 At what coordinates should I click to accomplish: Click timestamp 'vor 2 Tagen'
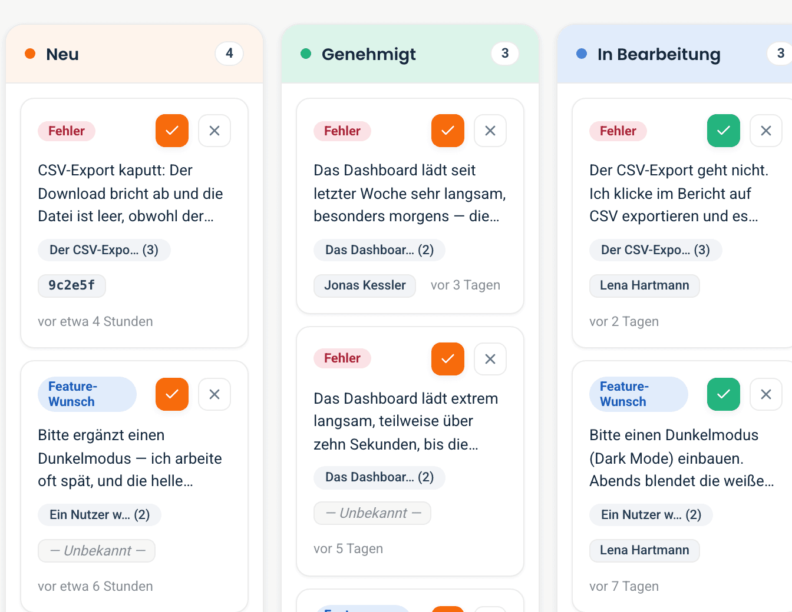[x=624, y=321]
